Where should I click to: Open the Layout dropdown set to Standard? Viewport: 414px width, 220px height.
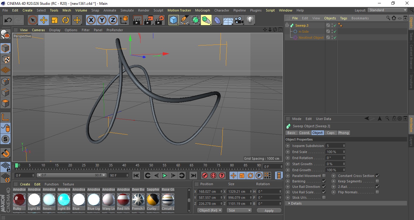point(388,10)
